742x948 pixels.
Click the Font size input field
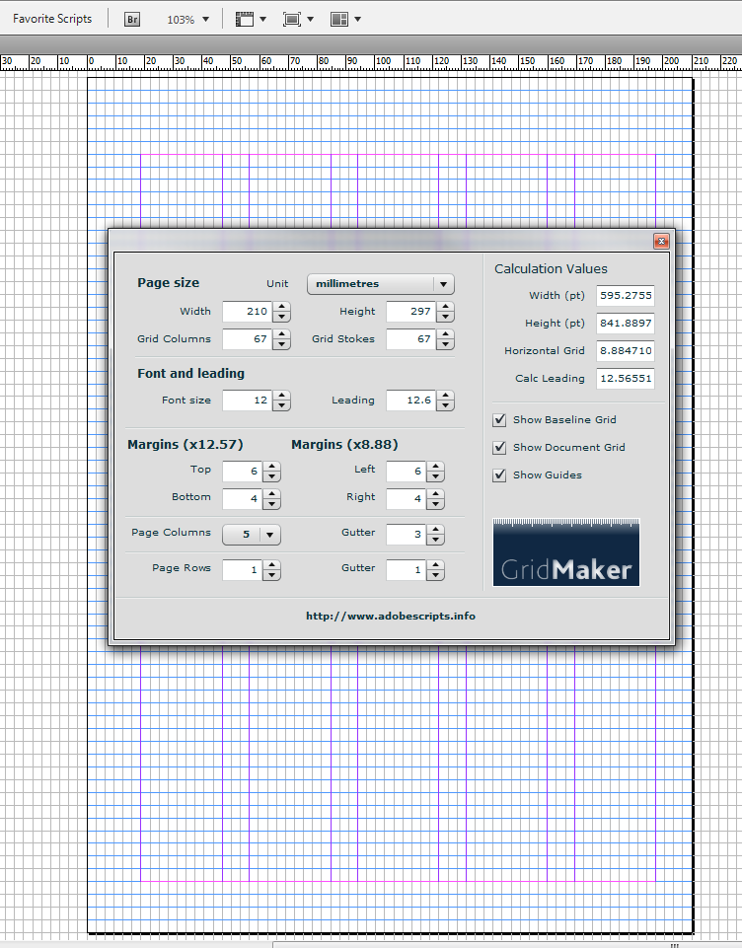tap(247, 401)
